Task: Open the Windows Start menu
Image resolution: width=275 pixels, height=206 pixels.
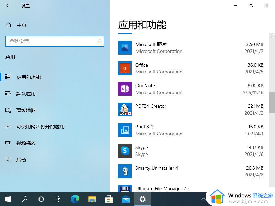Action: point(8,199)
